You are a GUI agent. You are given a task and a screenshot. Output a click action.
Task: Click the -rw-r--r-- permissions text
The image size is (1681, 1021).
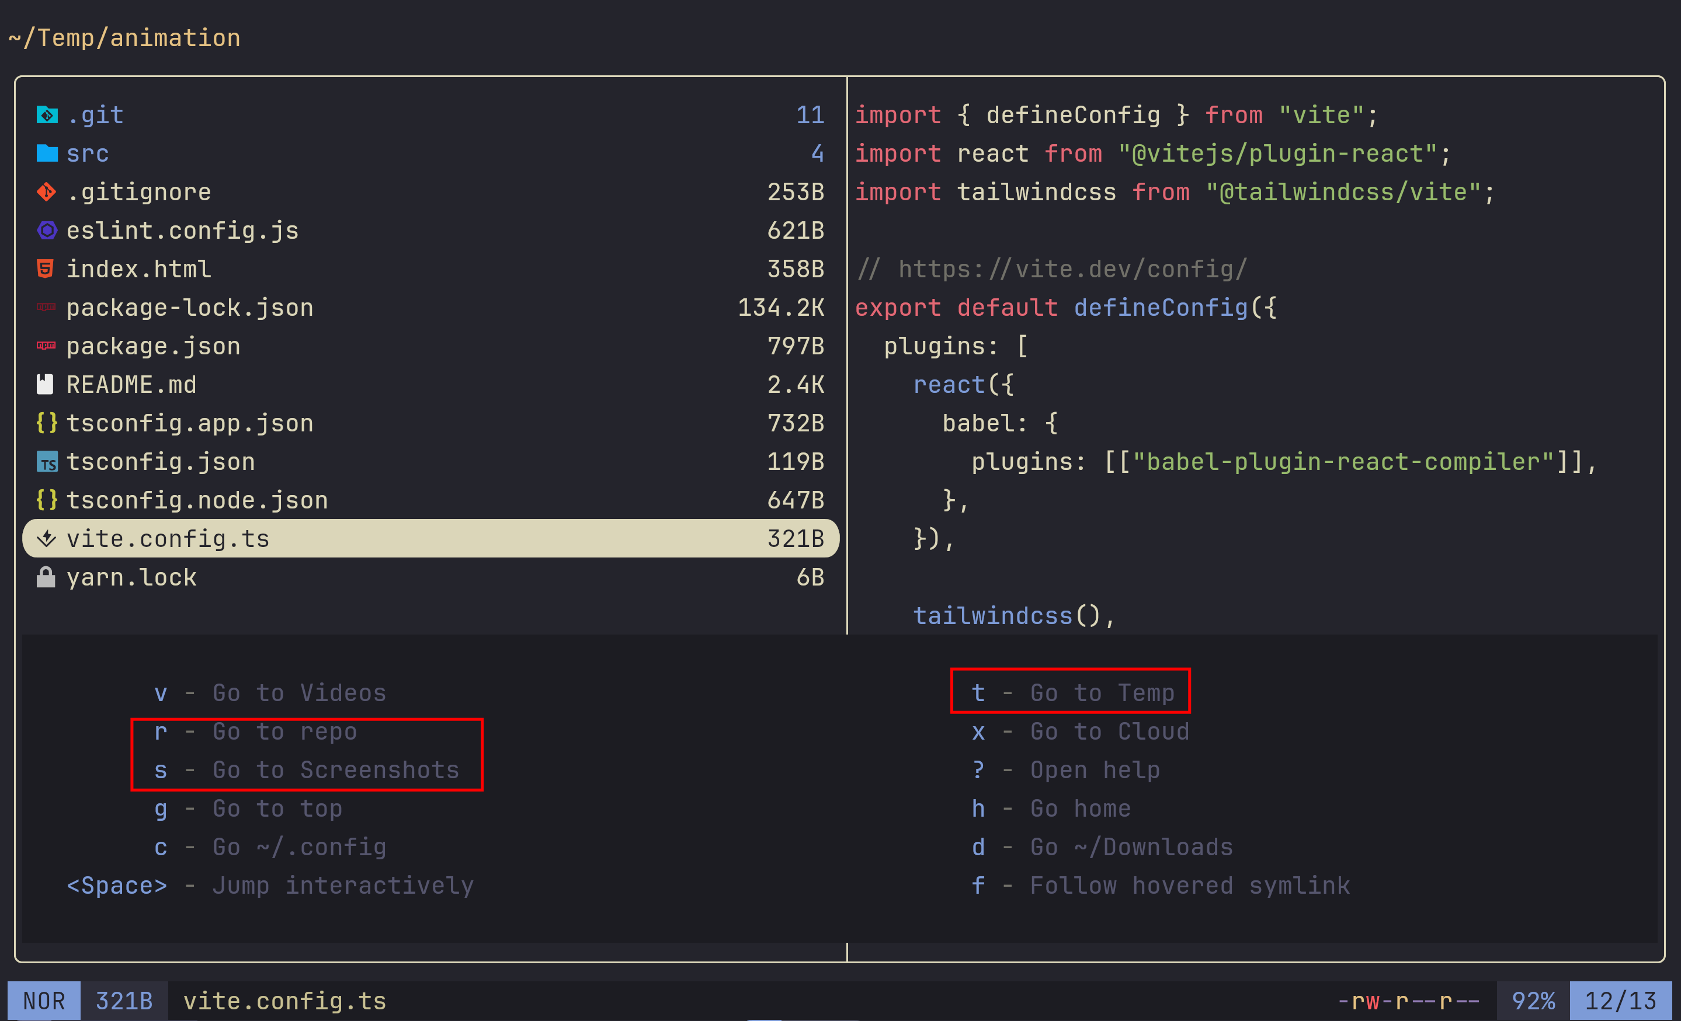click(x=1409, y=1001)
